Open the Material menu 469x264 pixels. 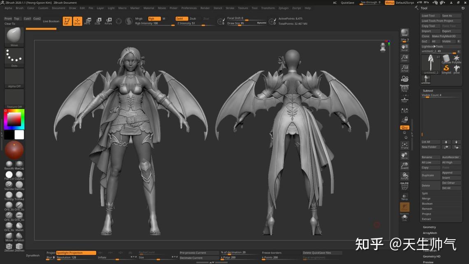149,8
